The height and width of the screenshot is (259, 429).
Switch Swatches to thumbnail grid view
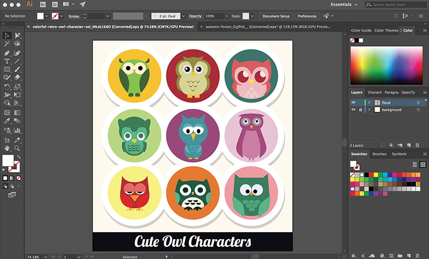[x=423, y=165]
